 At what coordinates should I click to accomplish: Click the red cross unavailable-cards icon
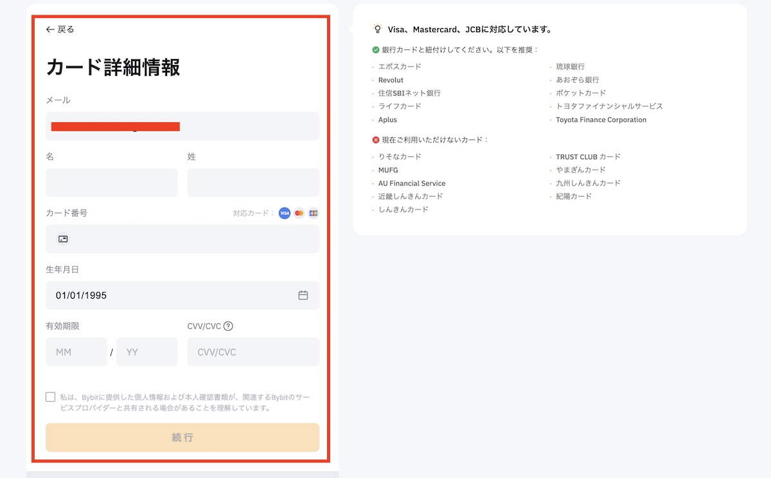376,139
